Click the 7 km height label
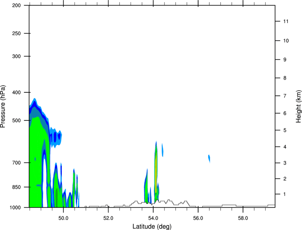Viewport: 302px width, 230px height. coord(285,96)
